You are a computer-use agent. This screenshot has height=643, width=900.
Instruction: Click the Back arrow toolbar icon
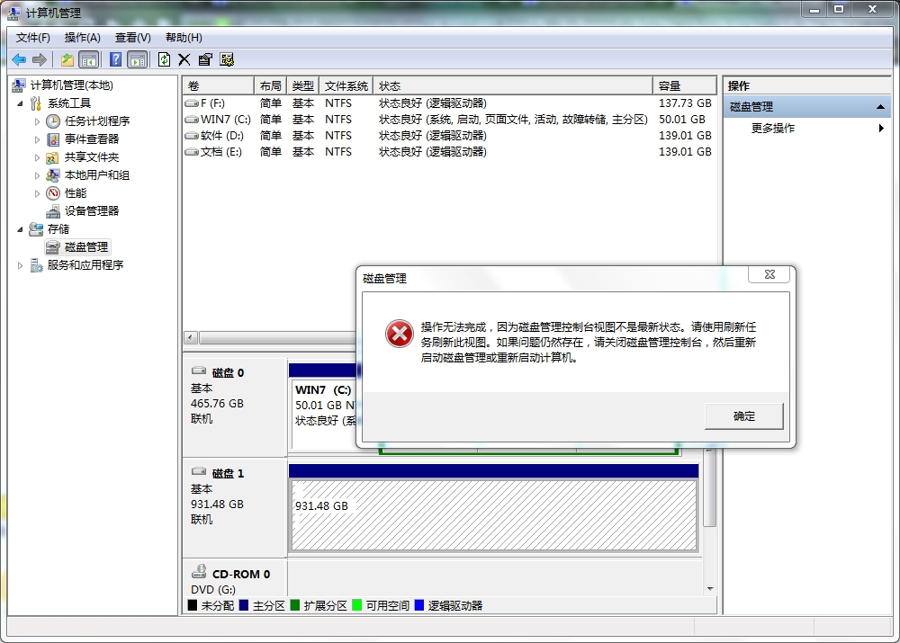pos(19,59)
